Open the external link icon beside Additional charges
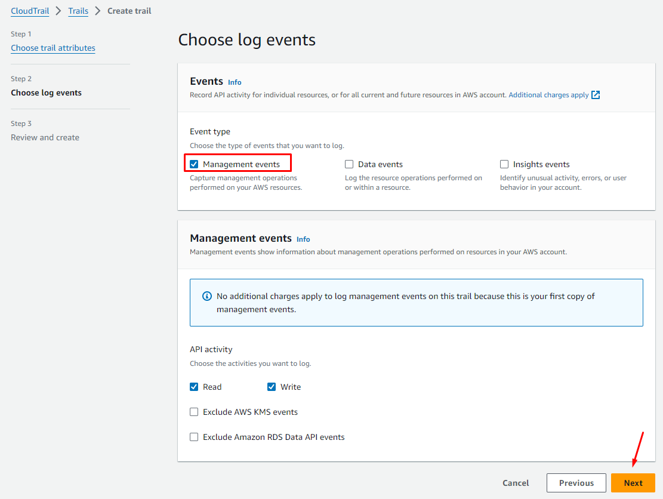This screenshot has height=499, width=663. point(596,95)
